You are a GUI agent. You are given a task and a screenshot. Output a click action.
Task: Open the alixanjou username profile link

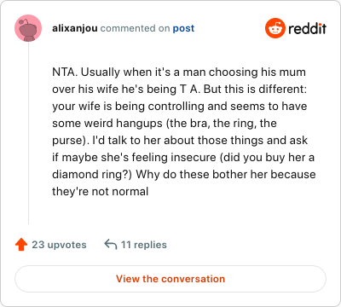click(75, 28)
